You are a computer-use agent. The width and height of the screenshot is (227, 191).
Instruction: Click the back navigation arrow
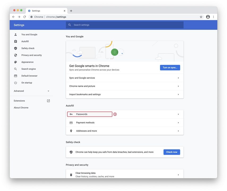coord(14,17)
